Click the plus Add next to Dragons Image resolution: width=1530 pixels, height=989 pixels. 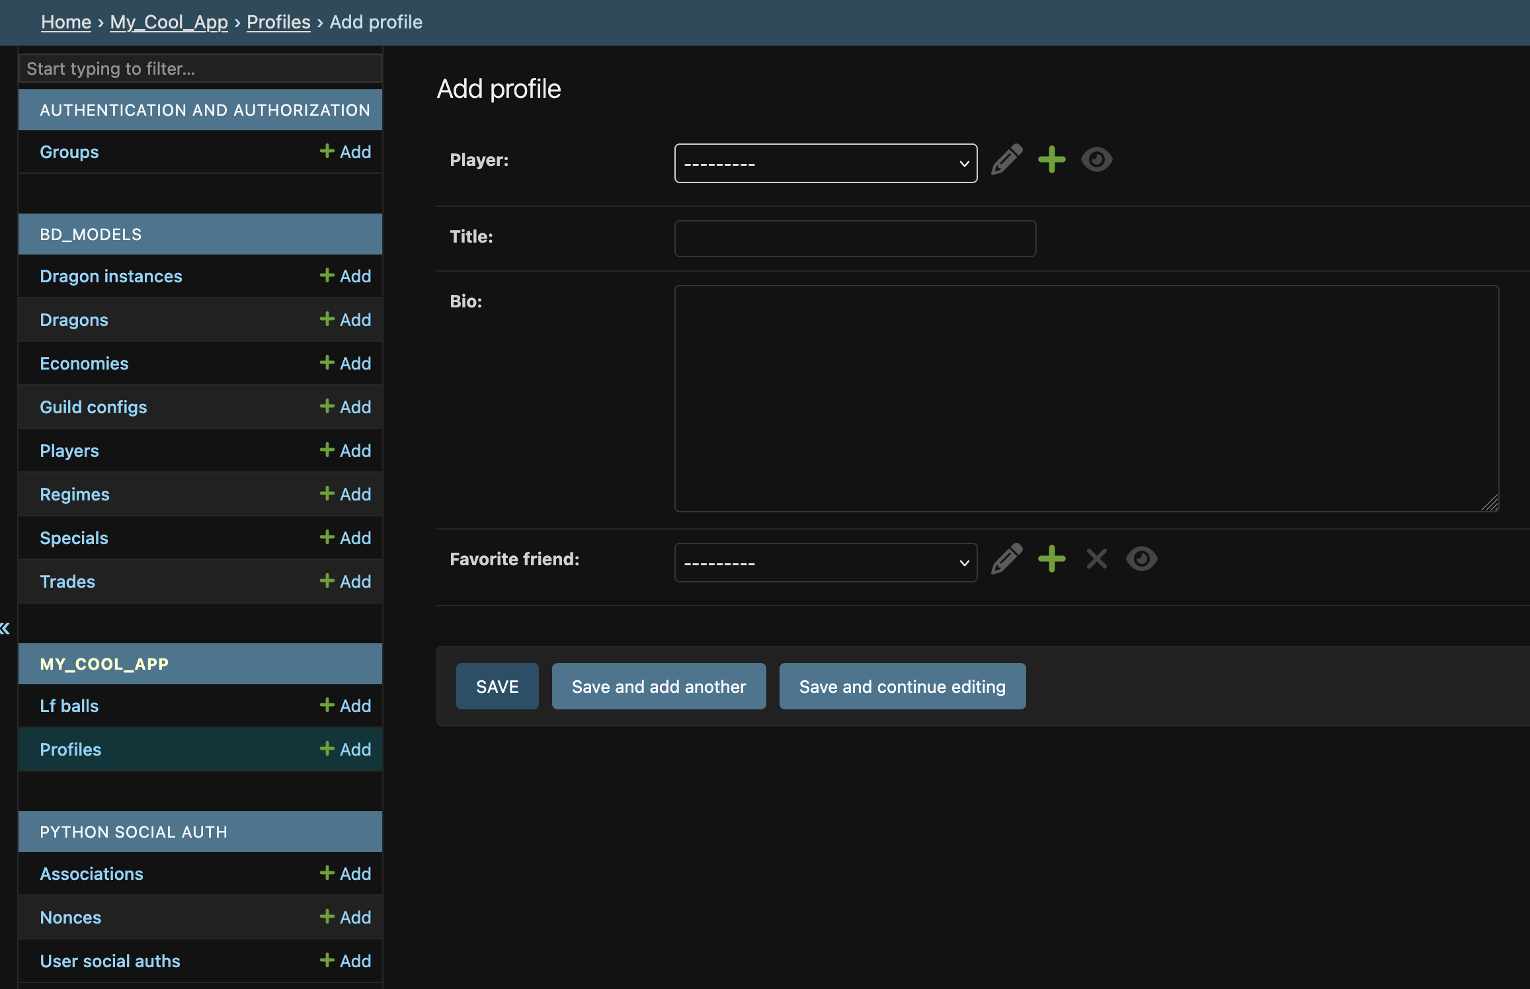point(345,320)
